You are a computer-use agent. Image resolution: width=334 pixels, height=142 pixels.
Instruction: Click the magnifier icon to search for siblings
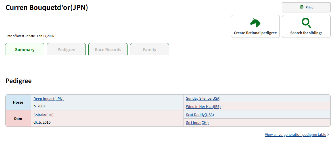pyautogui.click(x=306, y=23)
